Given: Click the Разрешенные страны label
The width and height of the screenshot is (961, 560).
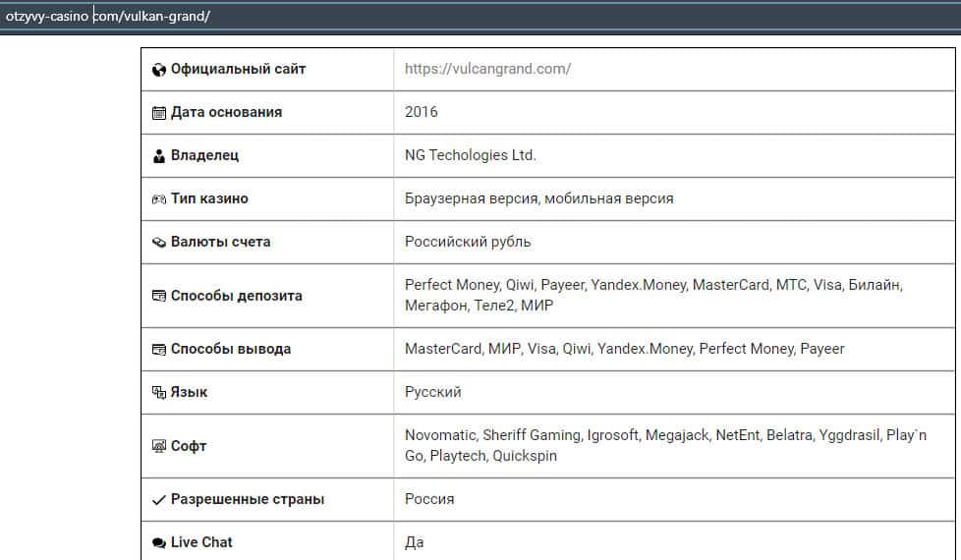Looking at the screenshot, I should click(247, 499).
